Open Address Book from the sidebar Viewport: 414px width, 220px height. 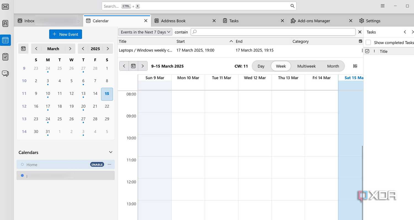[5, 23]
